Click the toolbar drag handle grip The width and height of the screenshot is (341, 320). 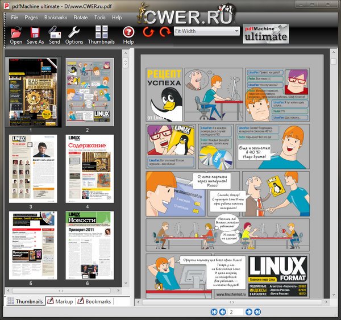5,31
